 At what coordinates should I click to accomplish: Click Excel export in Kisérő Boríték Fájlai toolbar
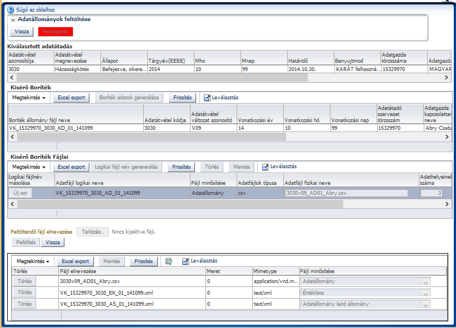(72, 166)
